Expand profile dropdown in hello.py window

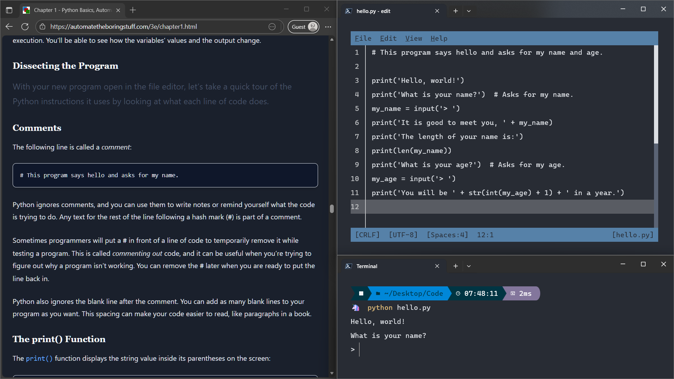click(469, 11)
